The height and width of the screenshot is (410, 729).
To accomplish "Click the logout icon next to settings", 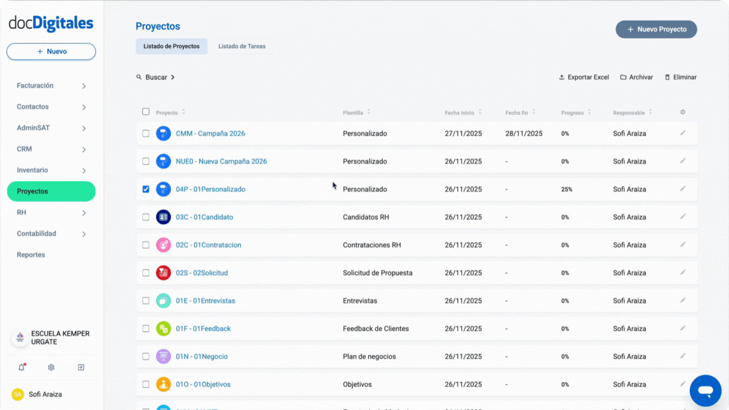I will click(80, 367).
